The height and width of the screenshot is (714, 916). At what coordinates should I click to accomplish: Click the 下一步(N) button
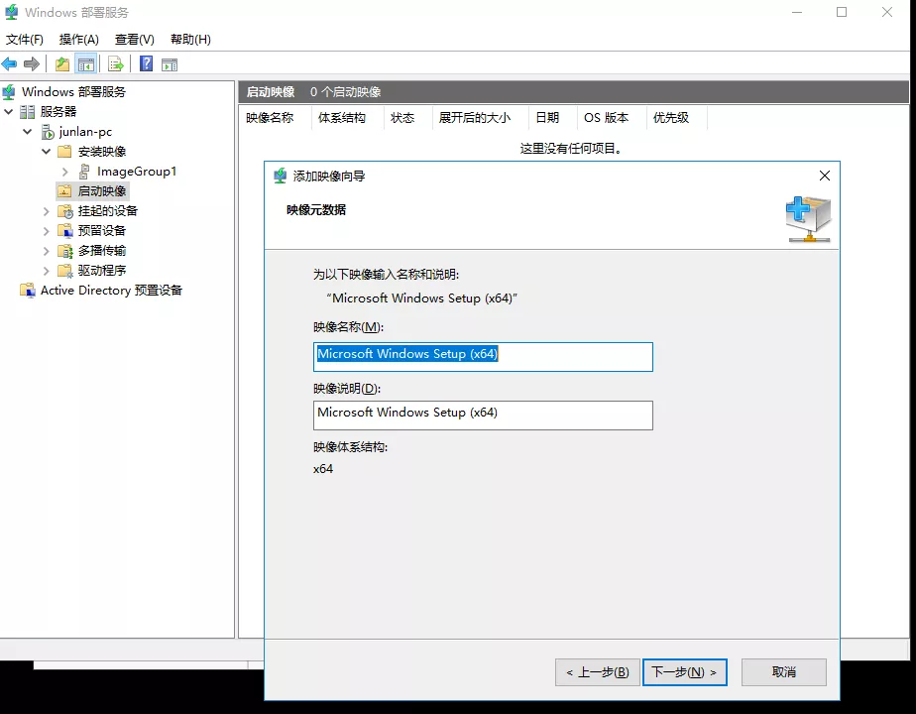click(x=684, y=672)
